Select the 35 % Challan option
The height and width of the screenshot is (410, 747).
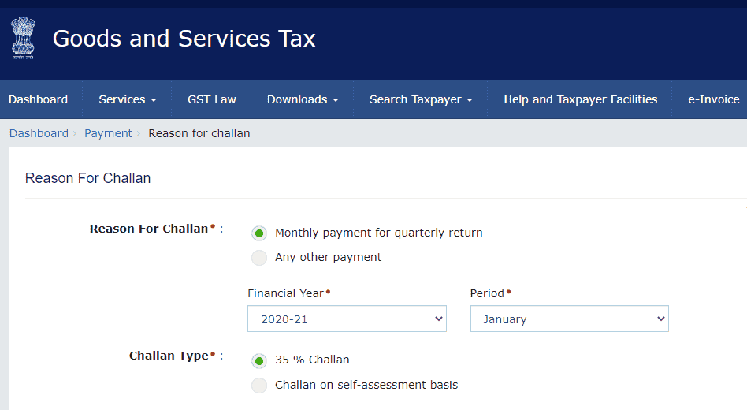pyautogui.click(x=259, y=360)
